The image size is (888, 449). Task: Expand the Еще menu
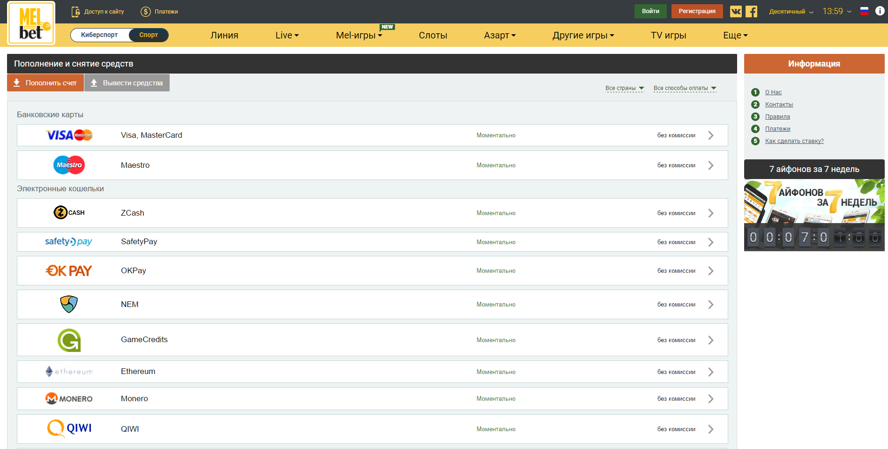pos(735,35)
